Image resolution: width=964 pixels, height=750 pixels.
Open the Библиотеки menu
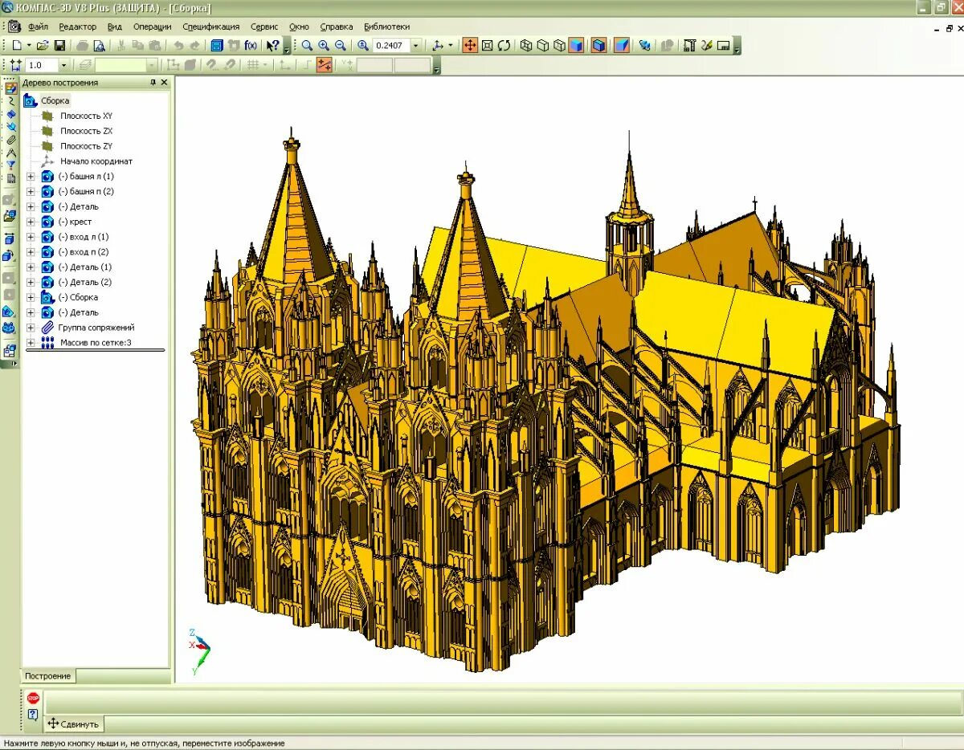coord(386,26)
